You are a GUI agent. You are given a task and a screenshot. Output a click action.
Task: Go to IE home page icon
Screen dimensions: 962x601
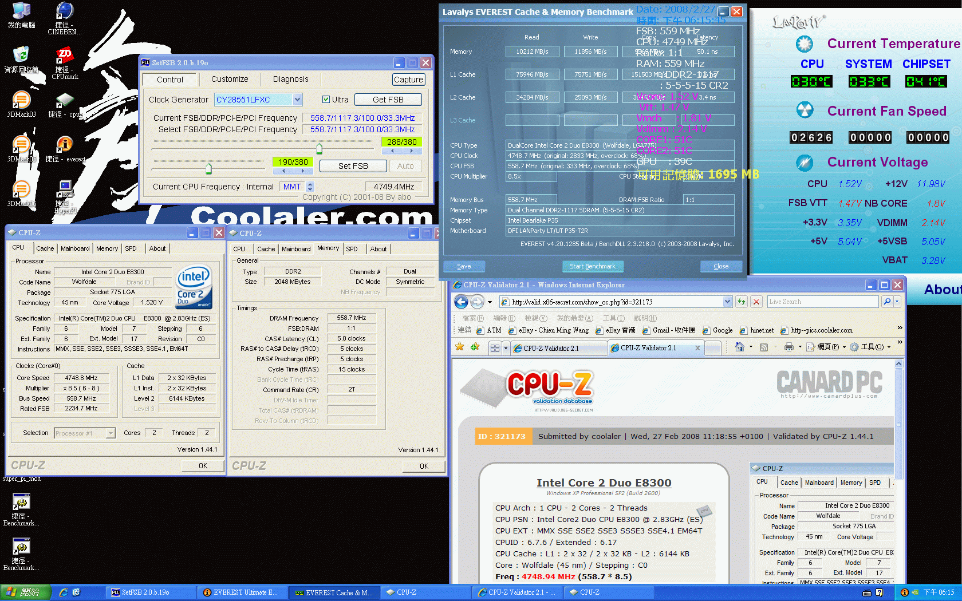740,347
